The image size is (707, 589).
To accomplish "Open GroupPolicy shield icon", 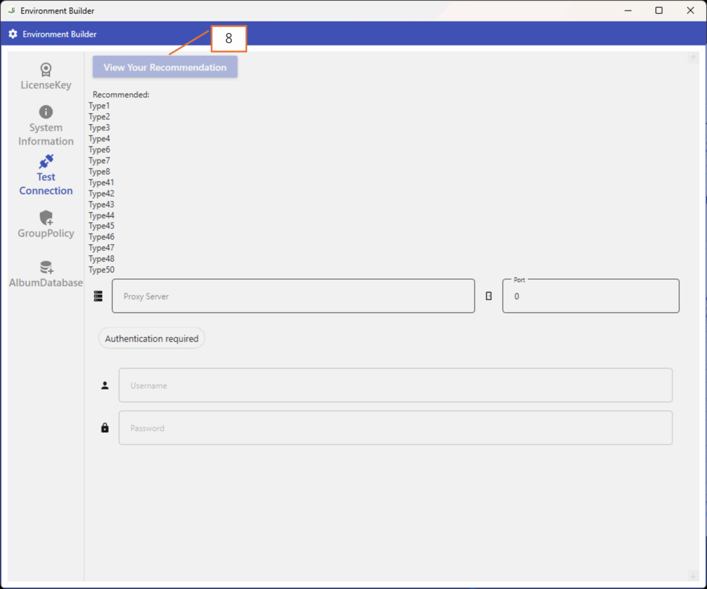I will (46, 218).
